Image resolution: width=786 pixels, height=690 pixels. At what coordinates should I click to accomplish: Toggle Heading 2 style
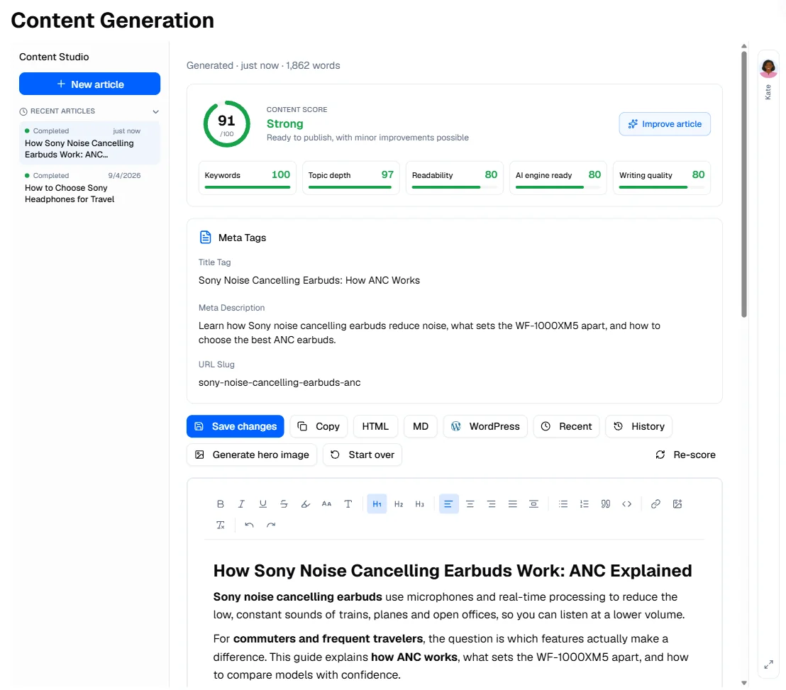[x=399, y=503]
